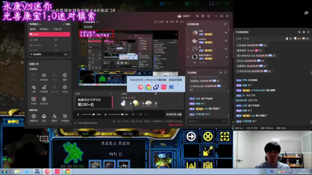Click Chrome icon in taskbar preview popup
The height and width of the screenshot is (175, 312).
coord(148,87)
